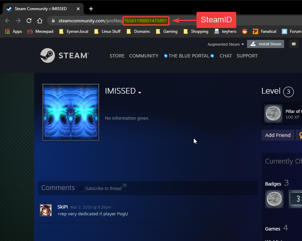302x241 pixels.
Task: Click 'No information given.' text
Action: [x=127, y=118]
